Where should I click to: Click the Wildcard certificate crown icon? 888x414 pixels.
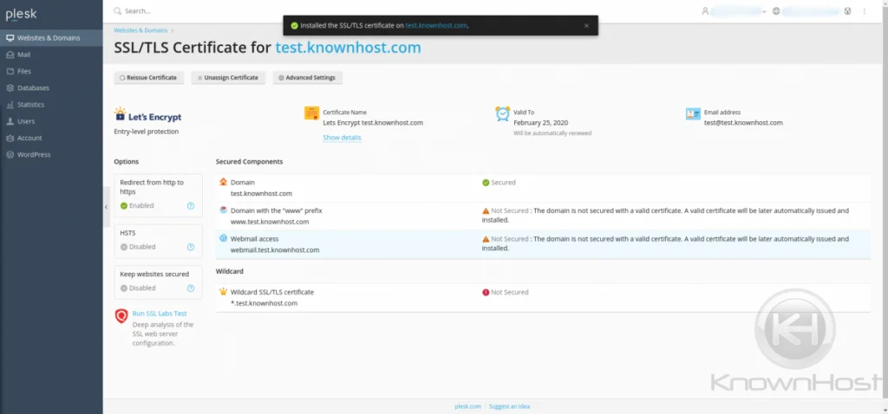coord(223,293)
